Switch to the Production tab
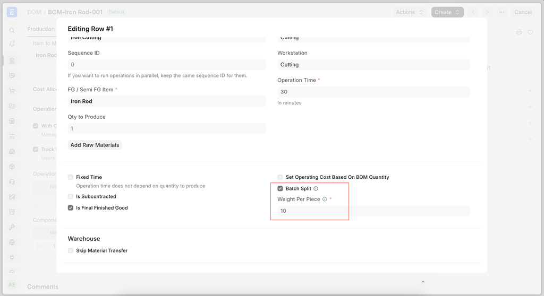Image resolution: width=544 pixels, height=296 pixels. point(41,29)
